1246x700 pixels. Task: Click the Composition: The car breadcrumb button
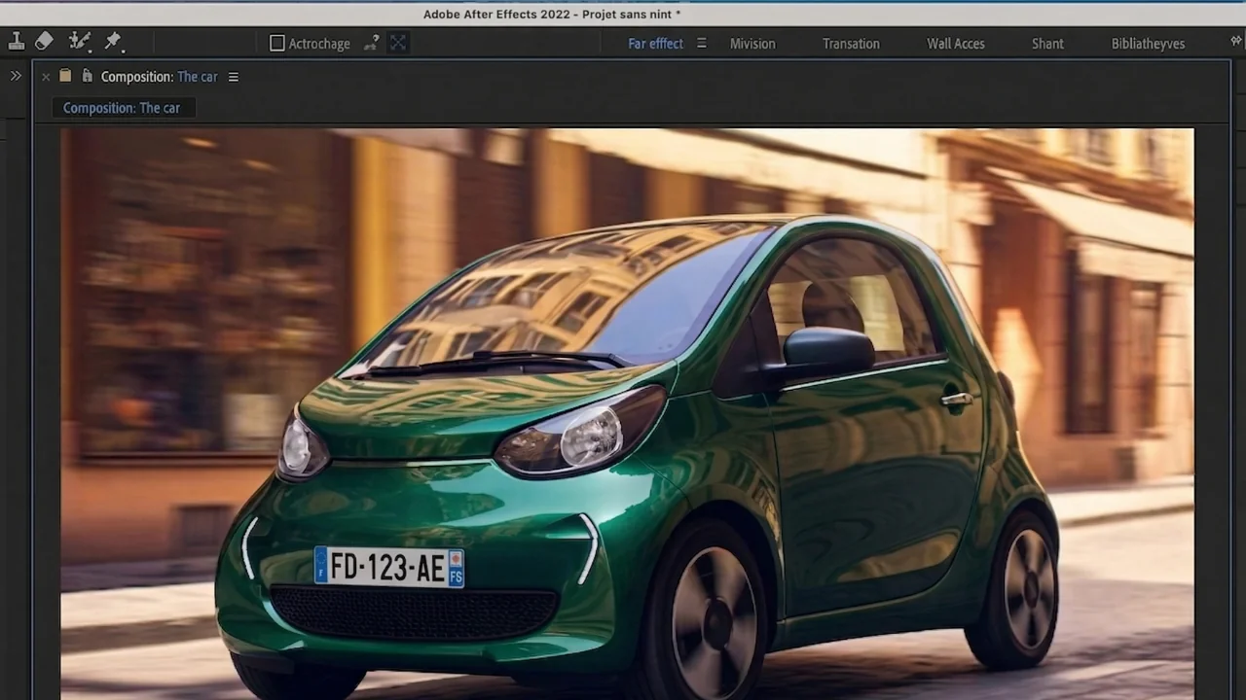point(122,108)
